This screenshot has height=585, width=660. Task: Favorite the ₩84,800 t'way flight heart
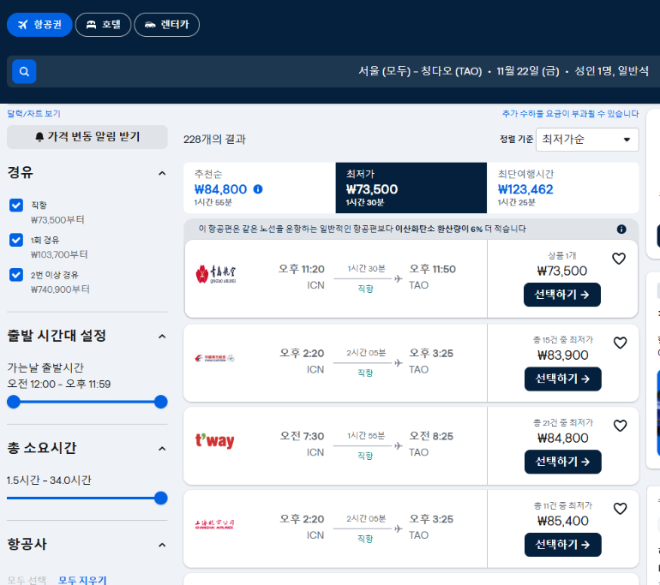click(620, 426)
